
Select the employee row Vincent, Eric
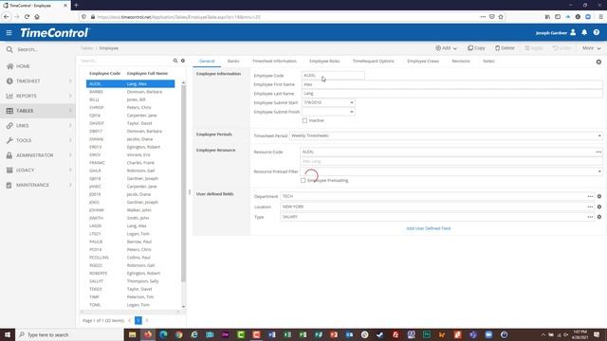point(131,154)
